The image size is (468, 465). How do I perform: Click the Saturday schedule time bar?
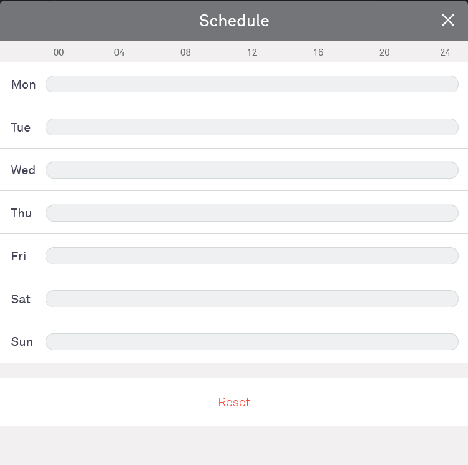point(252,299)
